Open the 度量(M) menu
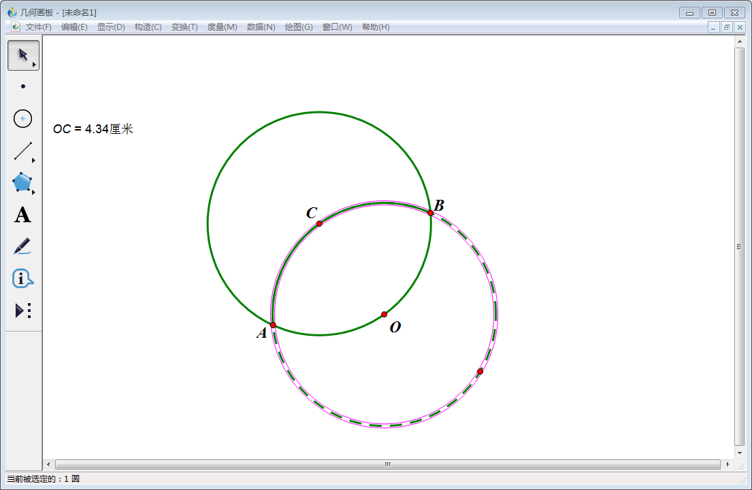 pos(222,27)
